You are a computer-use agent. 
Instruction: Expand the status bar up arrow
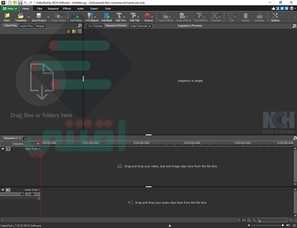point(170,225)
